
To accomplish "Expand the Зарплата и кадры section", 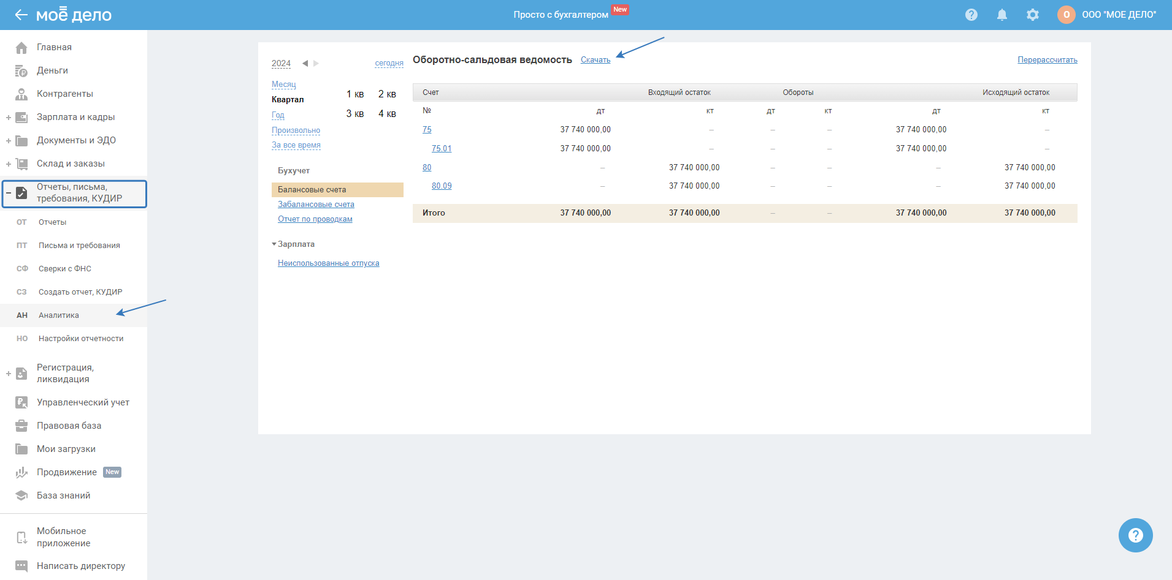I will tap(9, 118).
